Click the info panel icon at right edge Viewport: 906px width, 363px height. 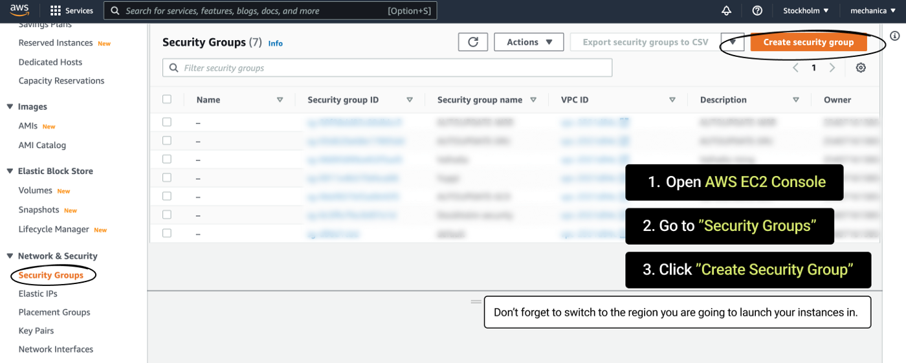click(x=894, y=36)
